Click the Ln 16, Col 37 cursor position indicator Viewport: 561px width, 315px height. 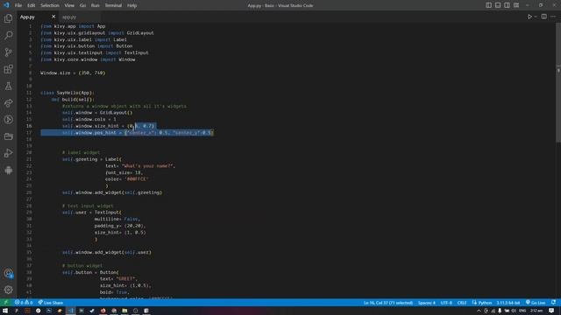coord(388,303)
